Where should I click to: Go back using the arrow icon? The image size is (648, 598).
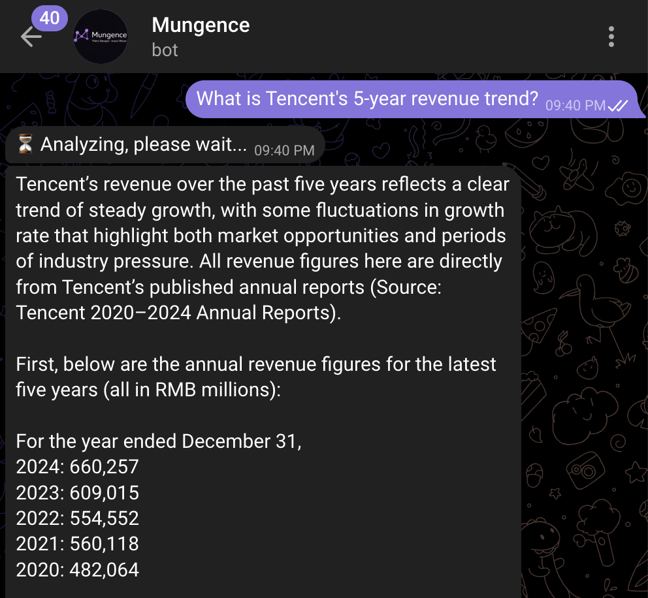[x=31, y=37]
